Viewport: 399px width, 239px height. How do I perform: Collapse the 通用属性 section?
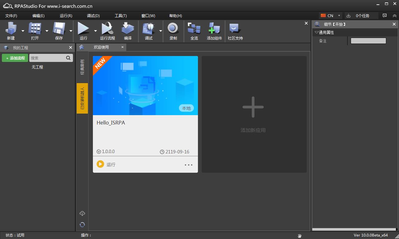pos(317,32)
